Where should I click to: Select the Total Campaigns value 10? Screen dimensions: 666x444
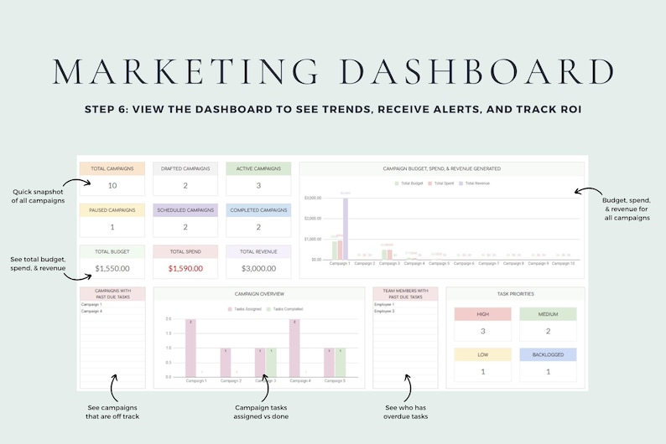coord(112,185)
